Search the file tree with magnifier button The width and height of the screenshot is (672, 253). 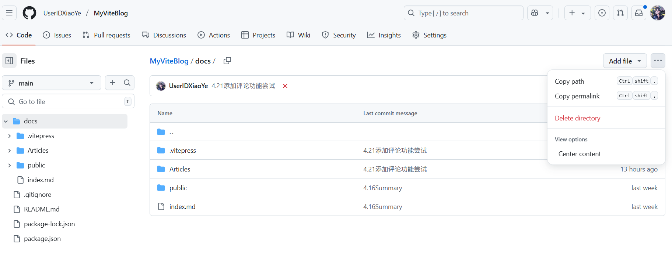(127, 83)
